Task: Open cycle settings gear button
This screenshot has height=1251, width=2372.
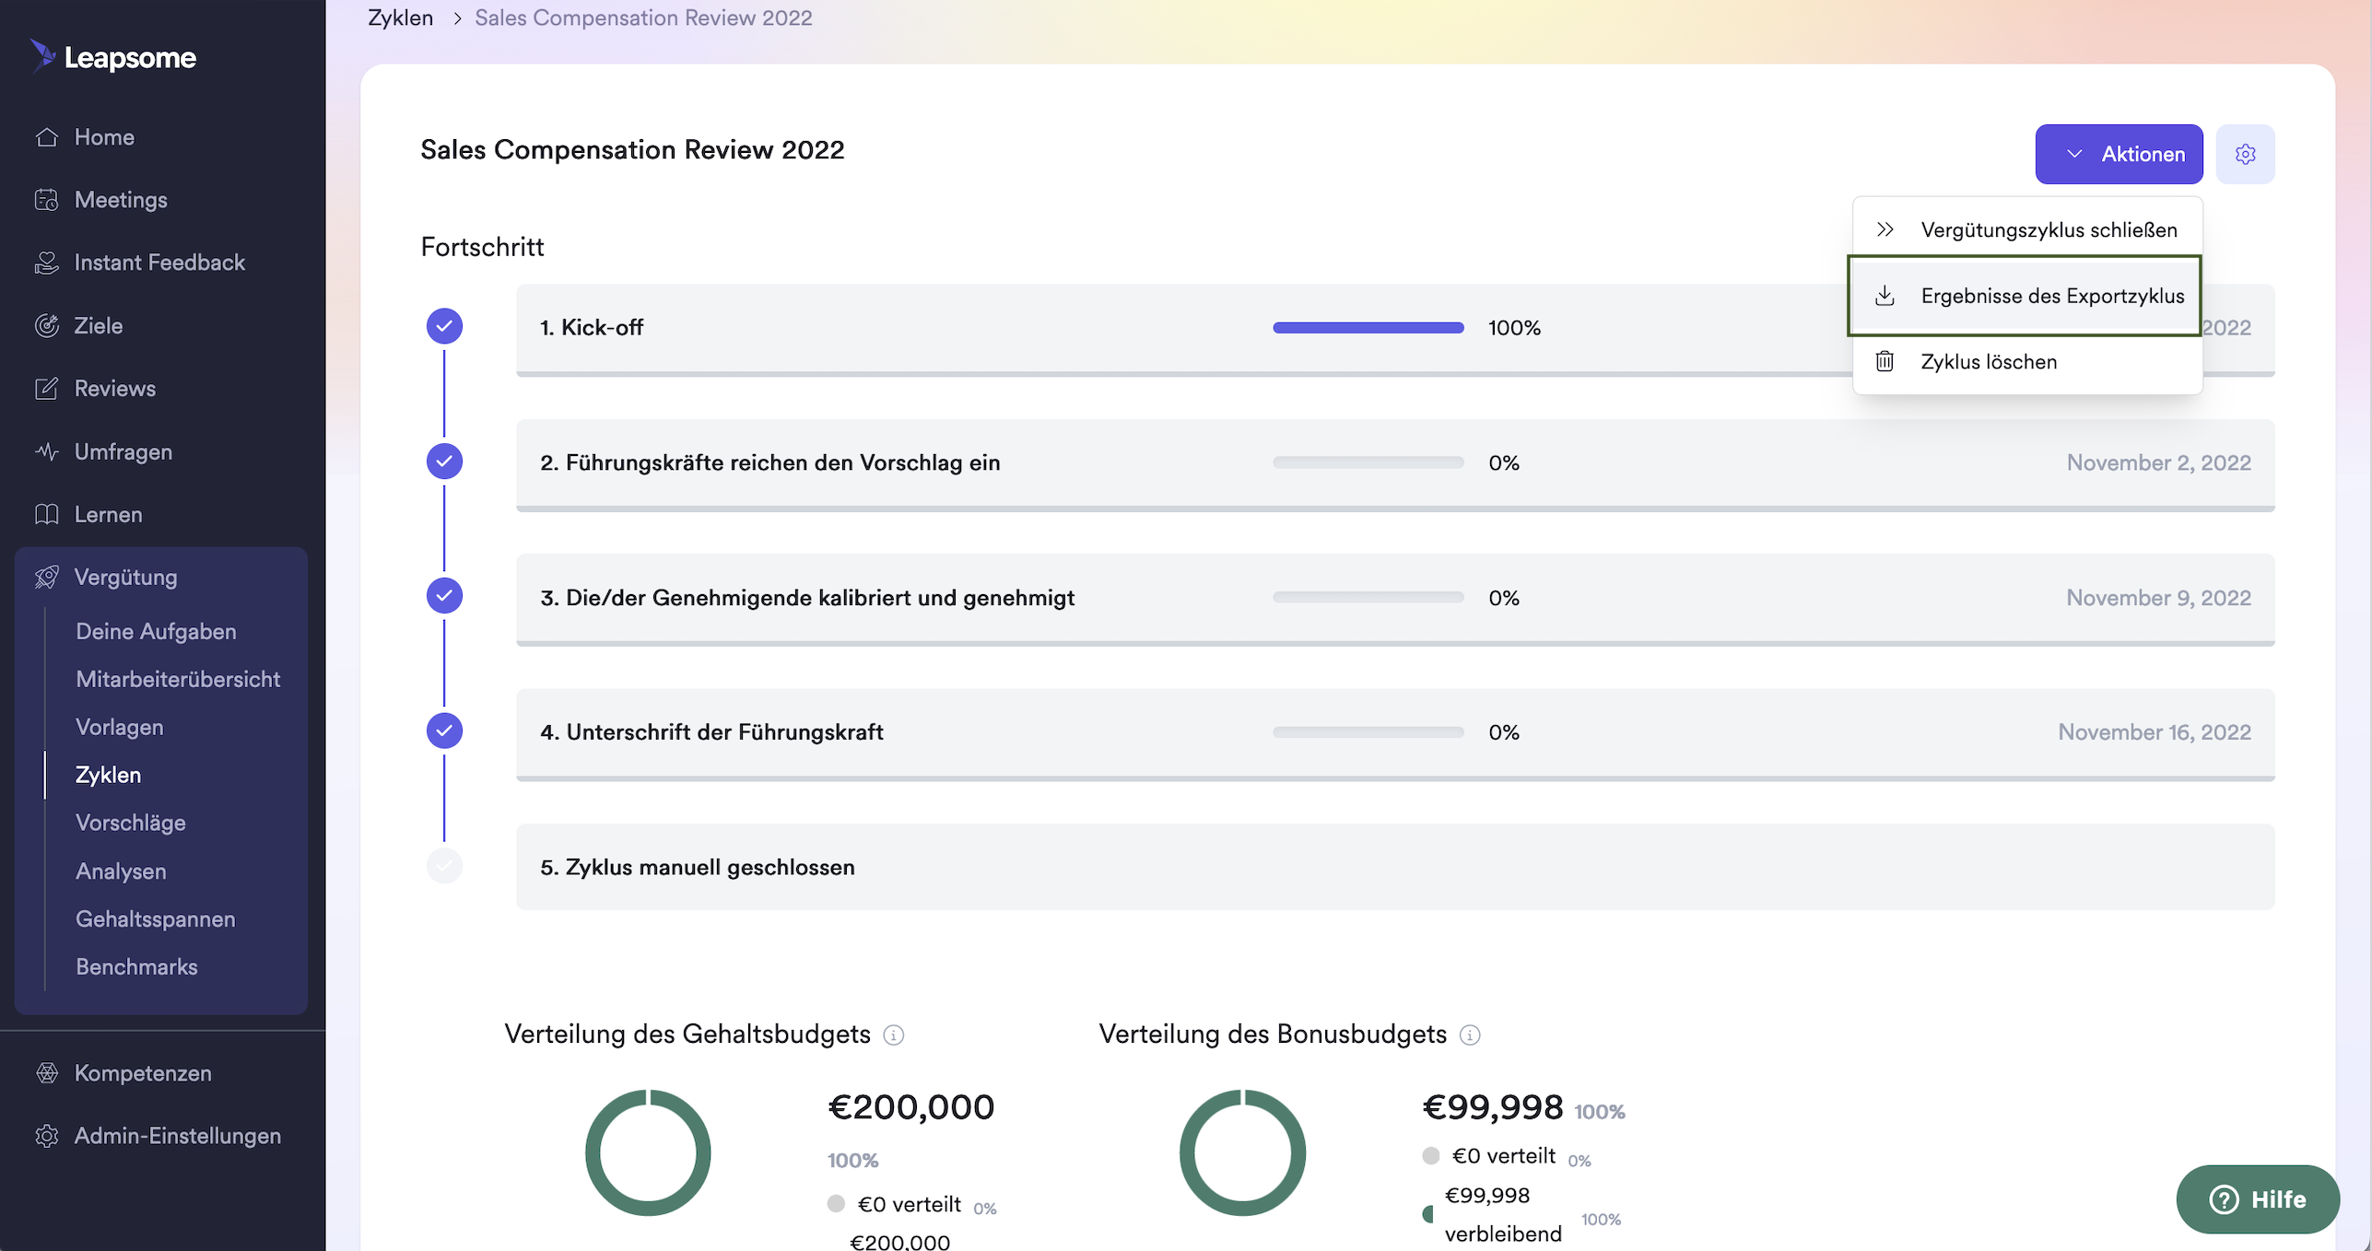Action: point(2245,154)
